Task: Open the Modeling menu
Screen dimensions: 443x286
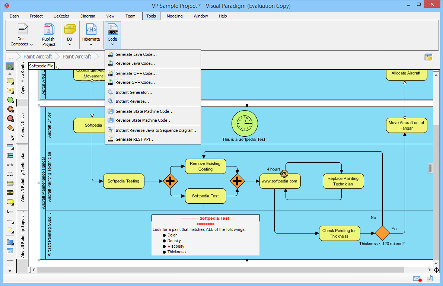Action: click(175, 16)
